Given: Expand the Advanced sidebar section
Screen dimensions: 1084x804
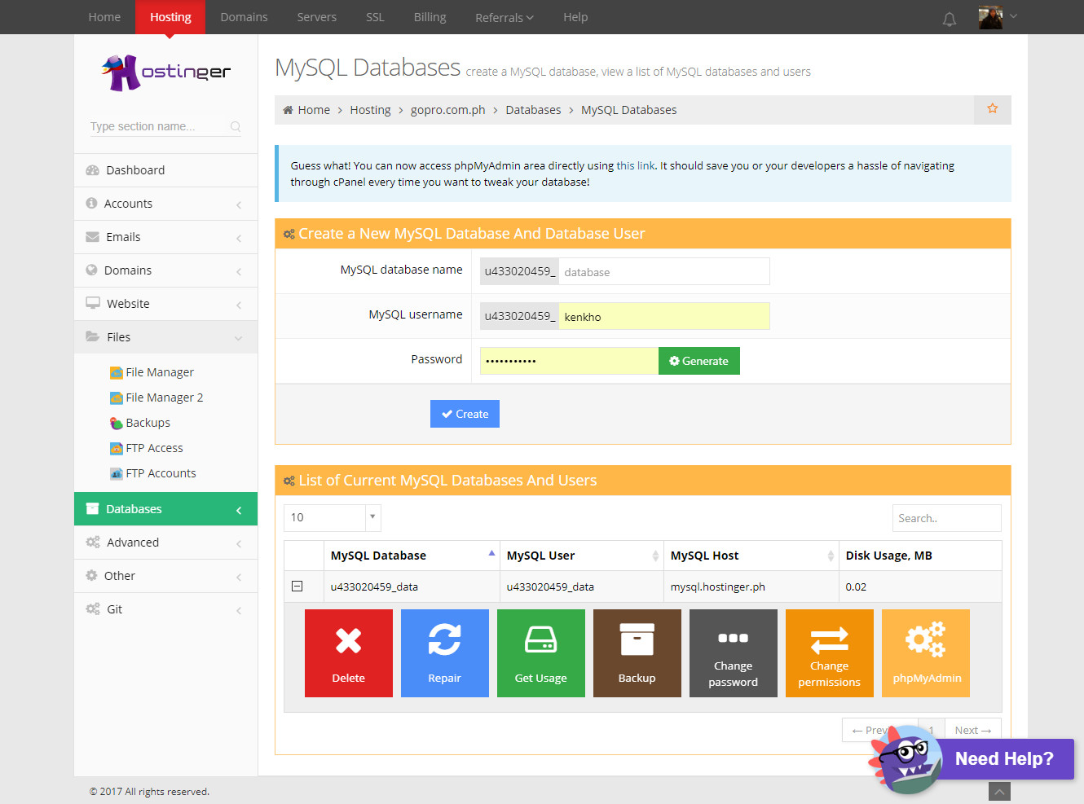Looking at the screenshot, I should (x=165, y=543).
